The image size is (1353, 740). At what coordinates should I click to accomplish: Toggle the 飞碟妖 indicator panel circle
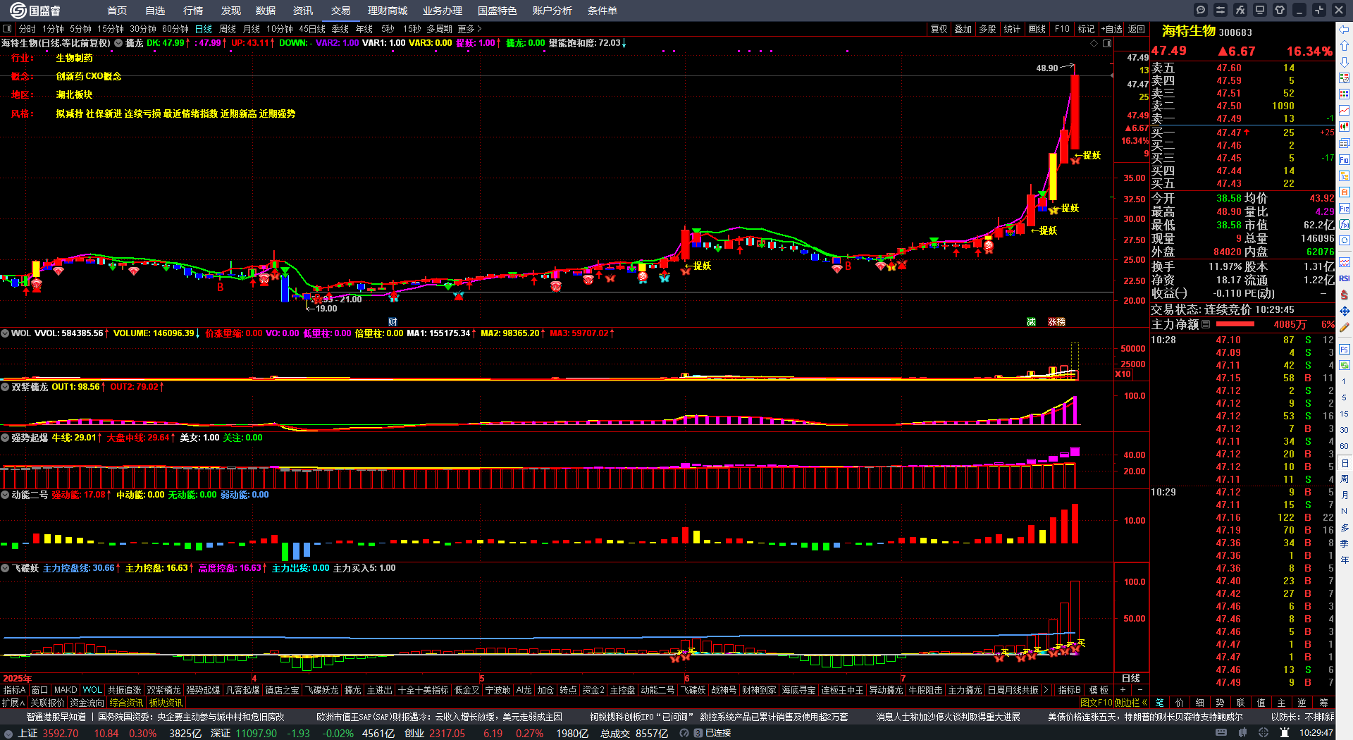[5, 568]
